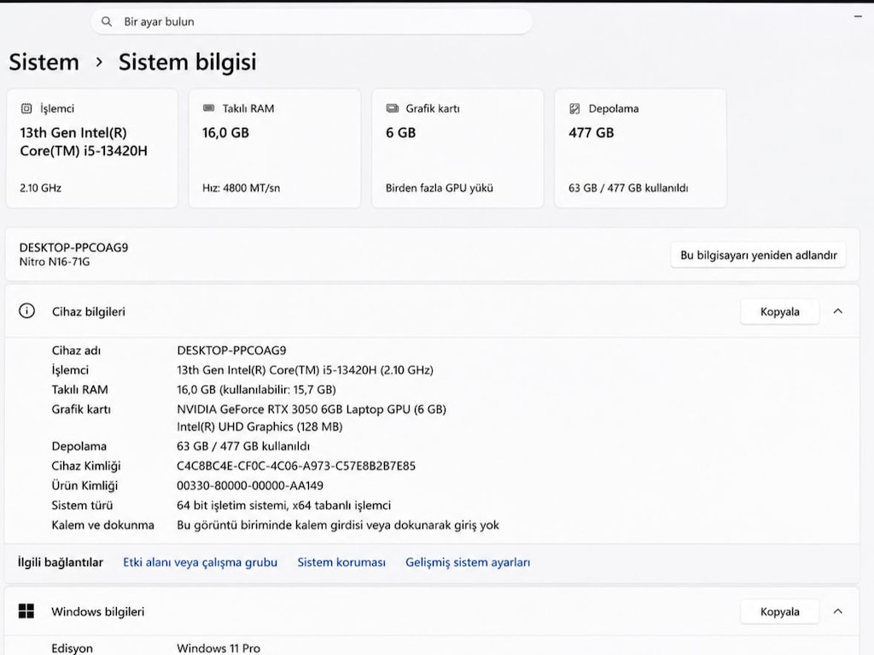This screenshot has height=655, width=874.
Task: Click the Windows logo icon beside Windows bilgileri
Action: click(x=26, y=611)
